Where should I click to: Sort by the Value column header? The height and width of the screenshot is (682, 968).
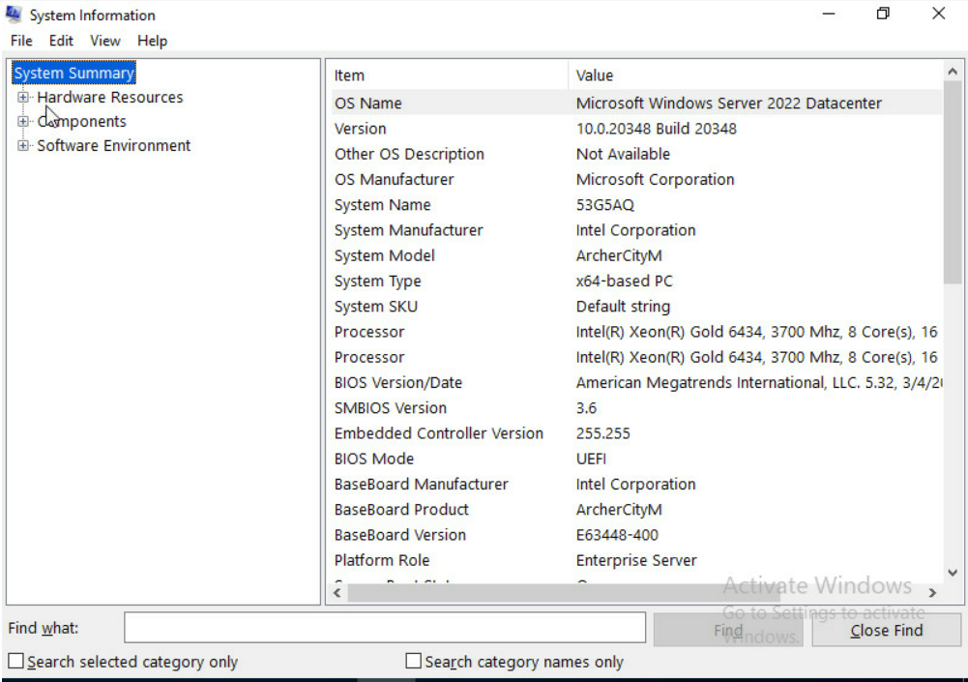tap(755, 75)
